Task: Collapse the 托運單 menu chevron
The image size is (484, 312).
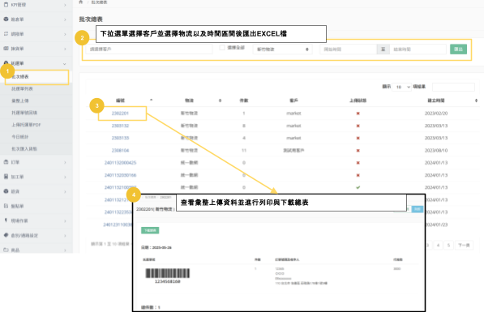Action: click(x=65, y=63)
